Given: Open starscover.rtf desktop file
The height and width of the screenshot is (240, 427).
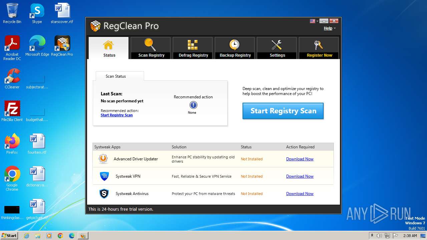Looking at the screenshot, I should pyautogui.click(x=62, y=13).
